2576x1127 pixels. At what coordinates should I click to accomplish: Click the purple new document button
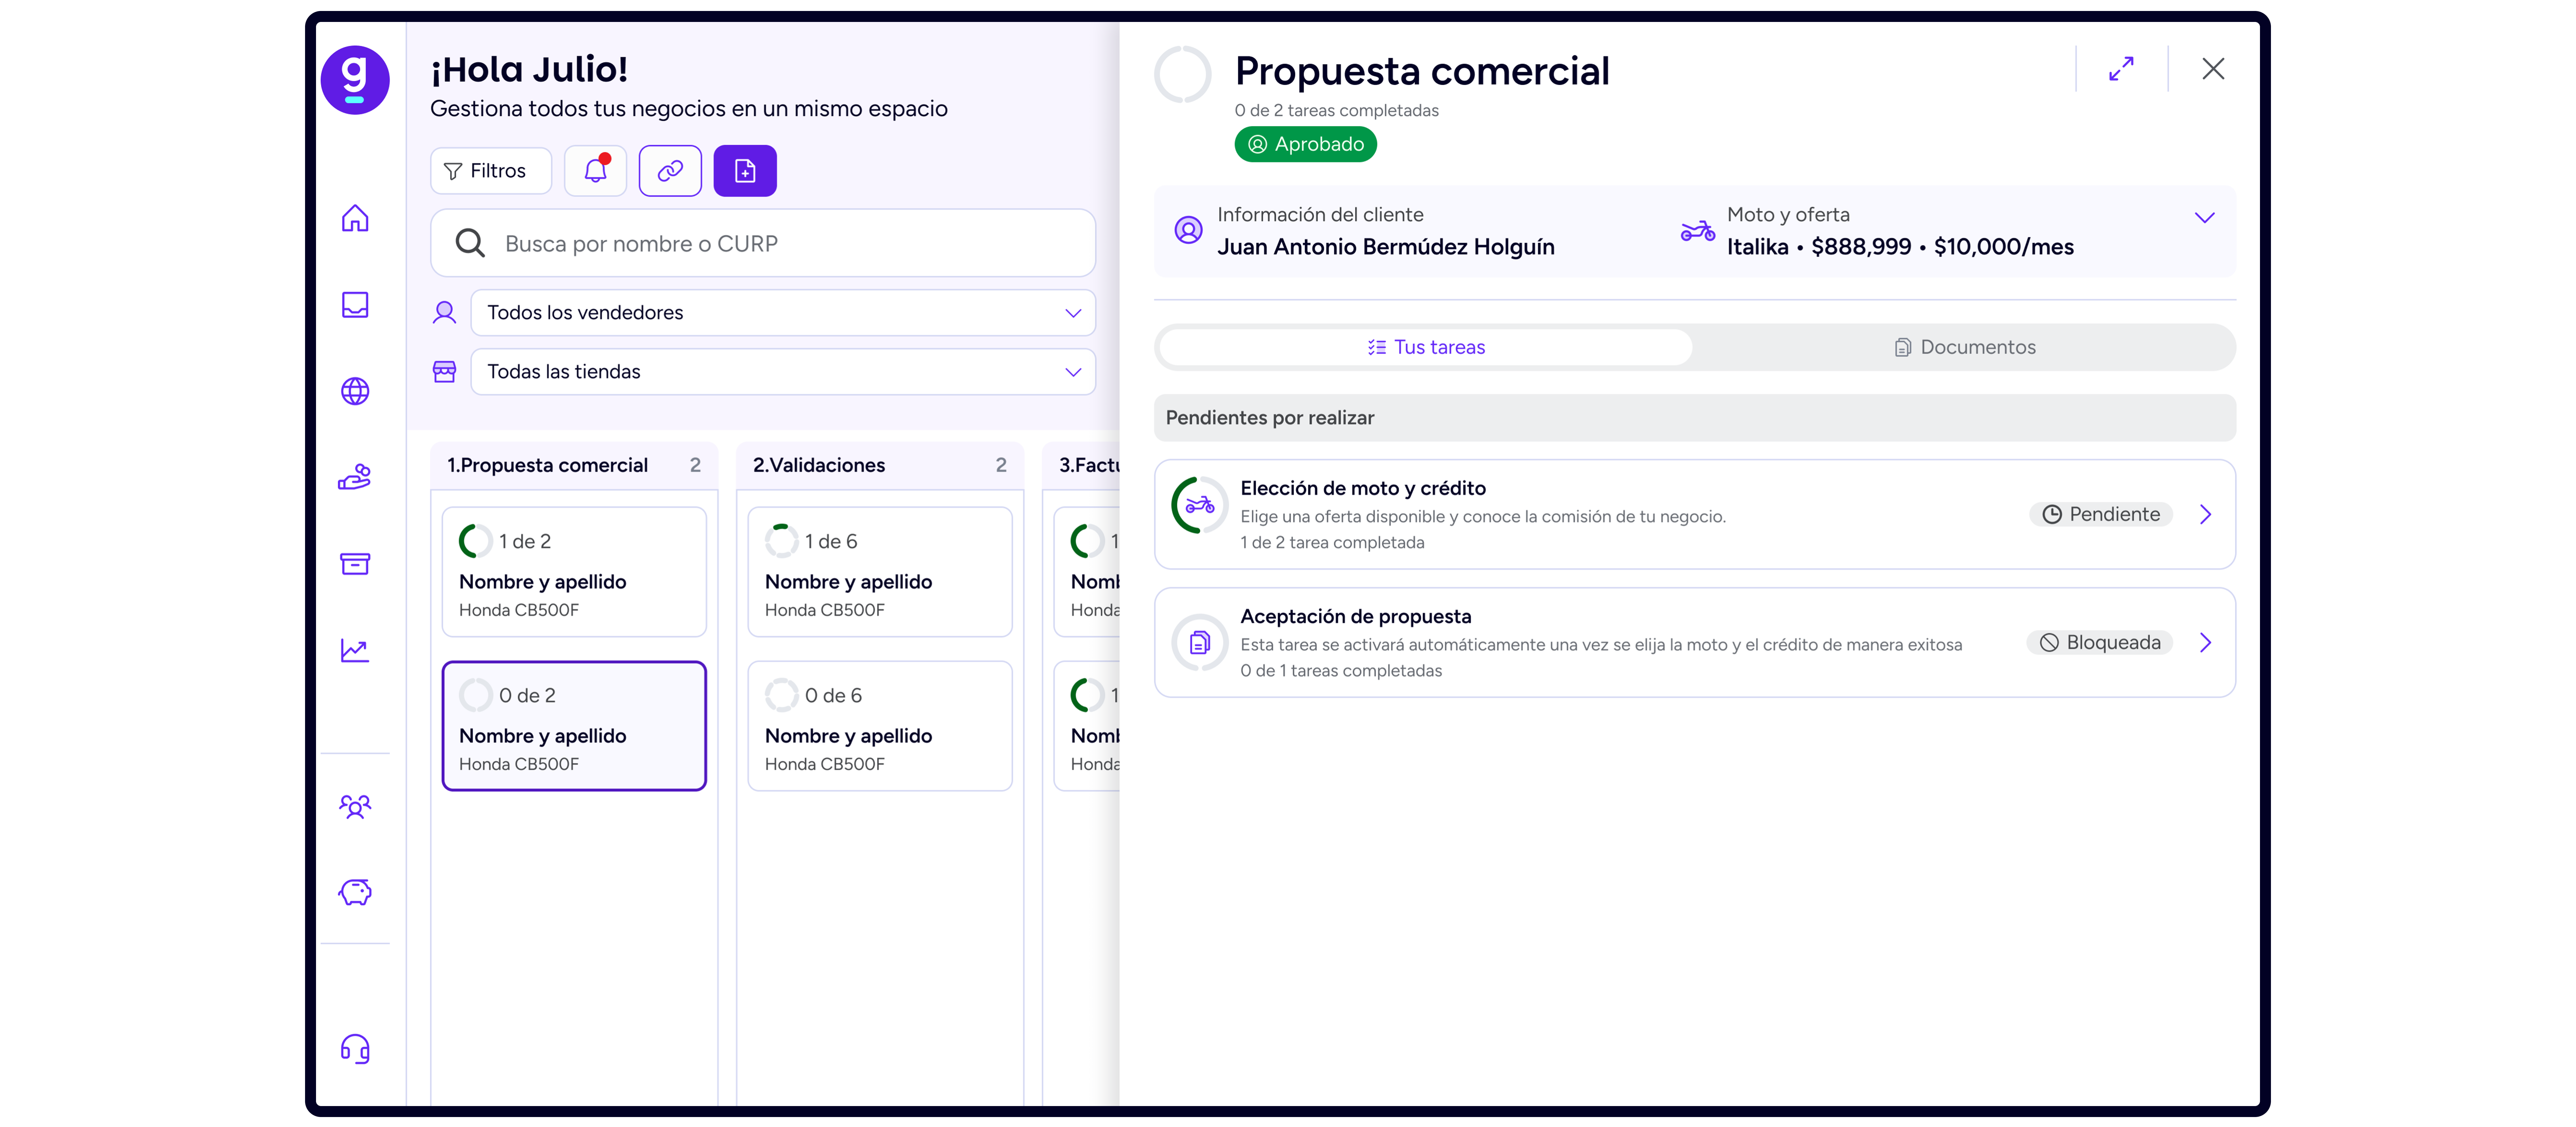pyautogui.click(x=745, y=171)
